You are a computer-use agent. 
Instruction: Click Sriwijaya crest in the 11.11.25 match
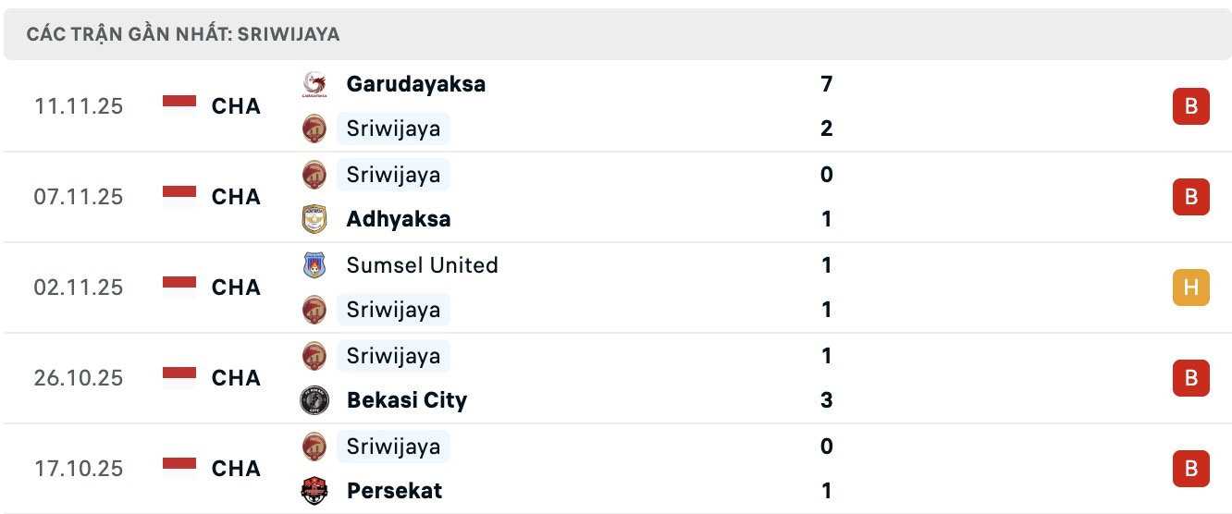[314, 128]
